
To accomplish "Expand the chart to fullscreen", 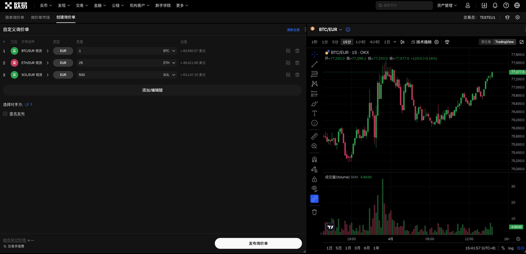I will (x=521, y=42).
